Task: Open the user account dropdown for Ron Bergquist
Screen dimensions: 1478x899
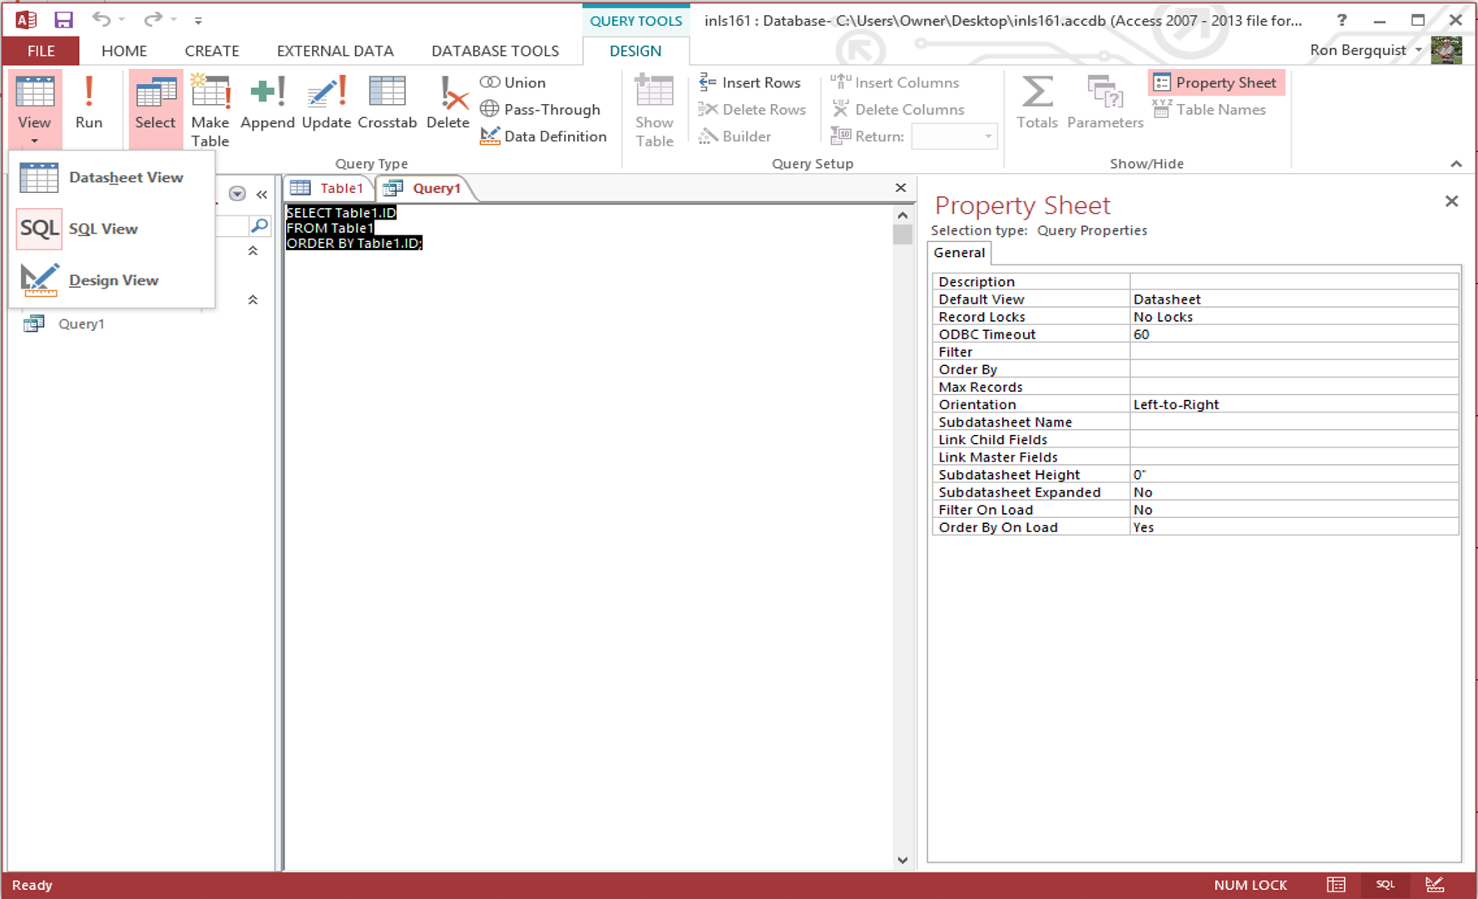Action: [x=1418, y=50]
